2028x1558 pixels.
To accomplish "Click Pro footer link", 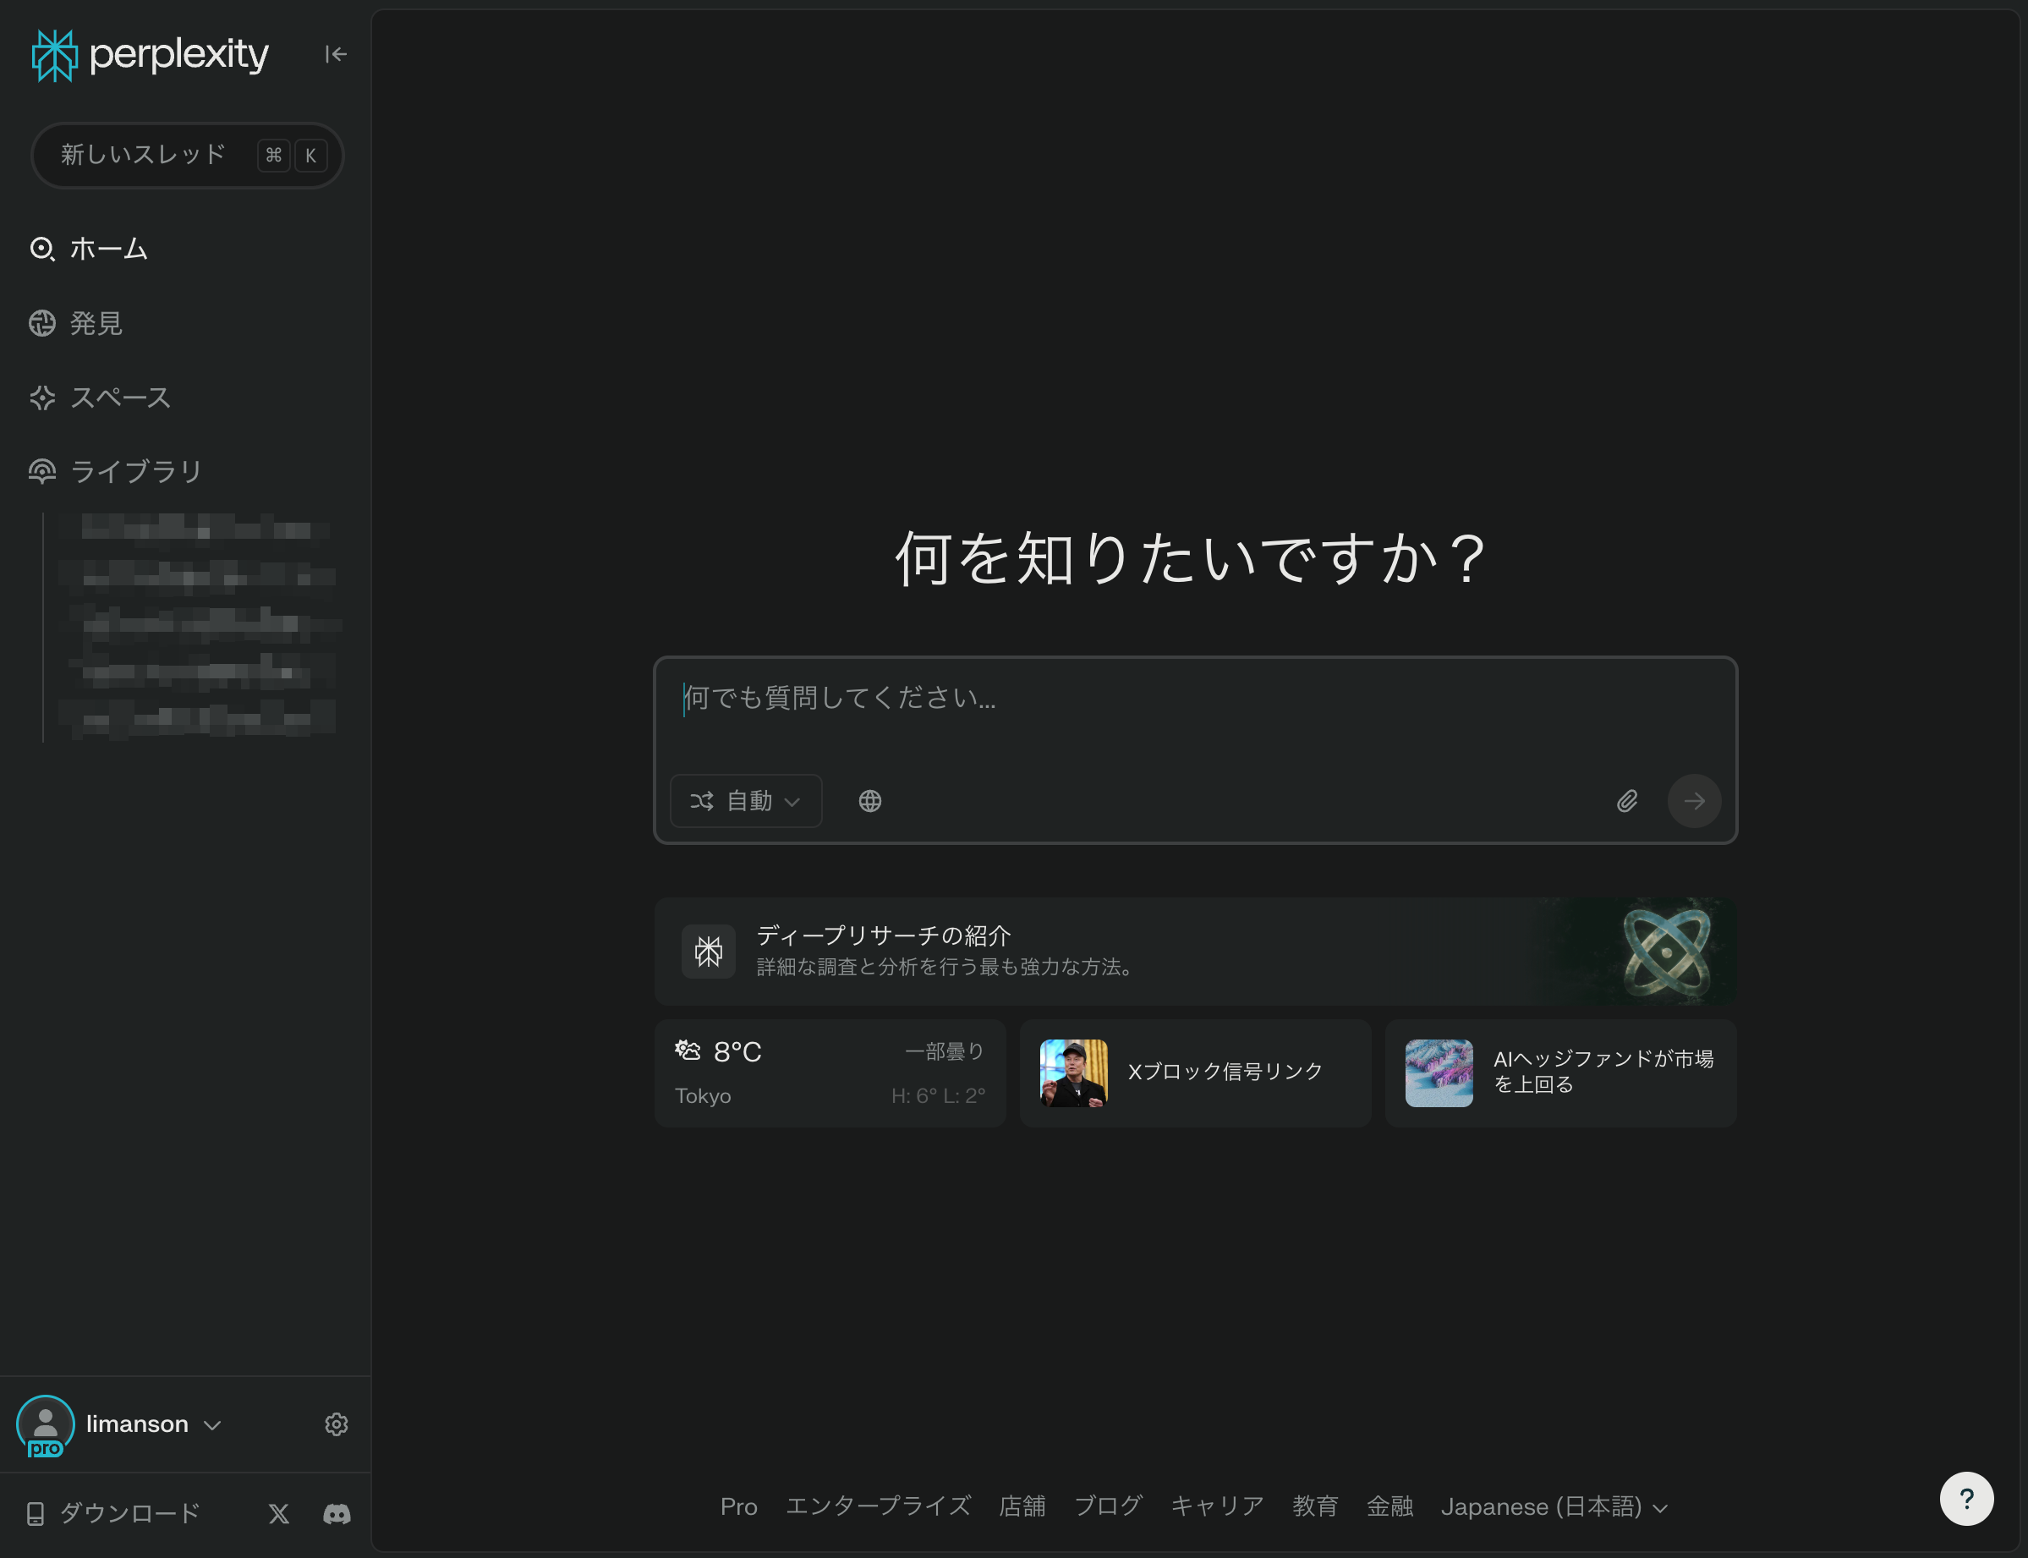I will [x=739, y=1506].
